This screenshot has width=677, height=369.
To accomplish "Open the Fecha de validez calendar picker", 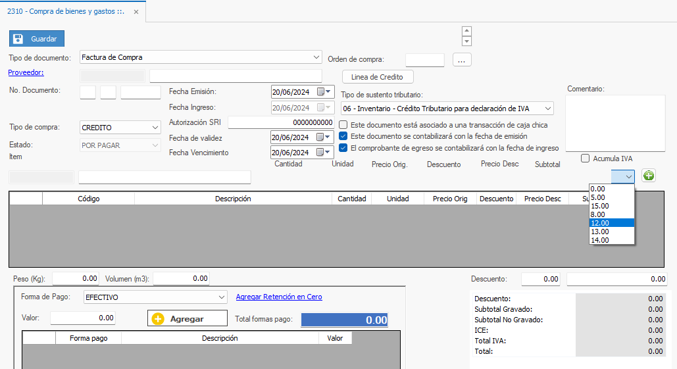I will tap(324, 137).
